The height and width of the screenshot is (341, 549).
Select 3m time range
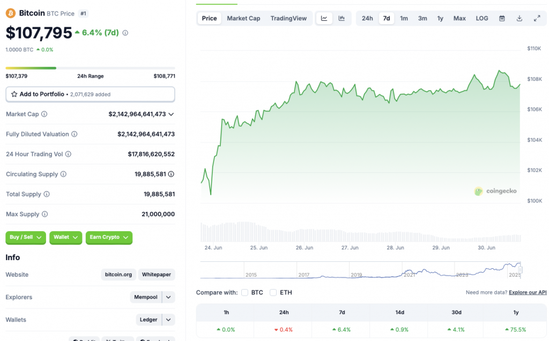pyautogui.click(x=422, y=18)
